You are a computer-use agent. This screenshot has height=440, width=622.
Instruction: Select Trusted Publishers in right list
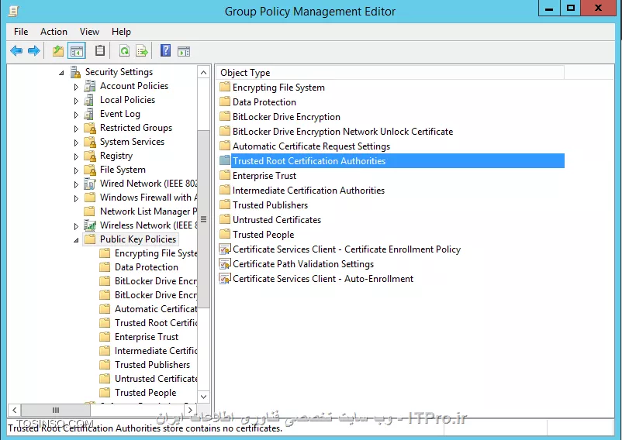click(x=270, y=205)
